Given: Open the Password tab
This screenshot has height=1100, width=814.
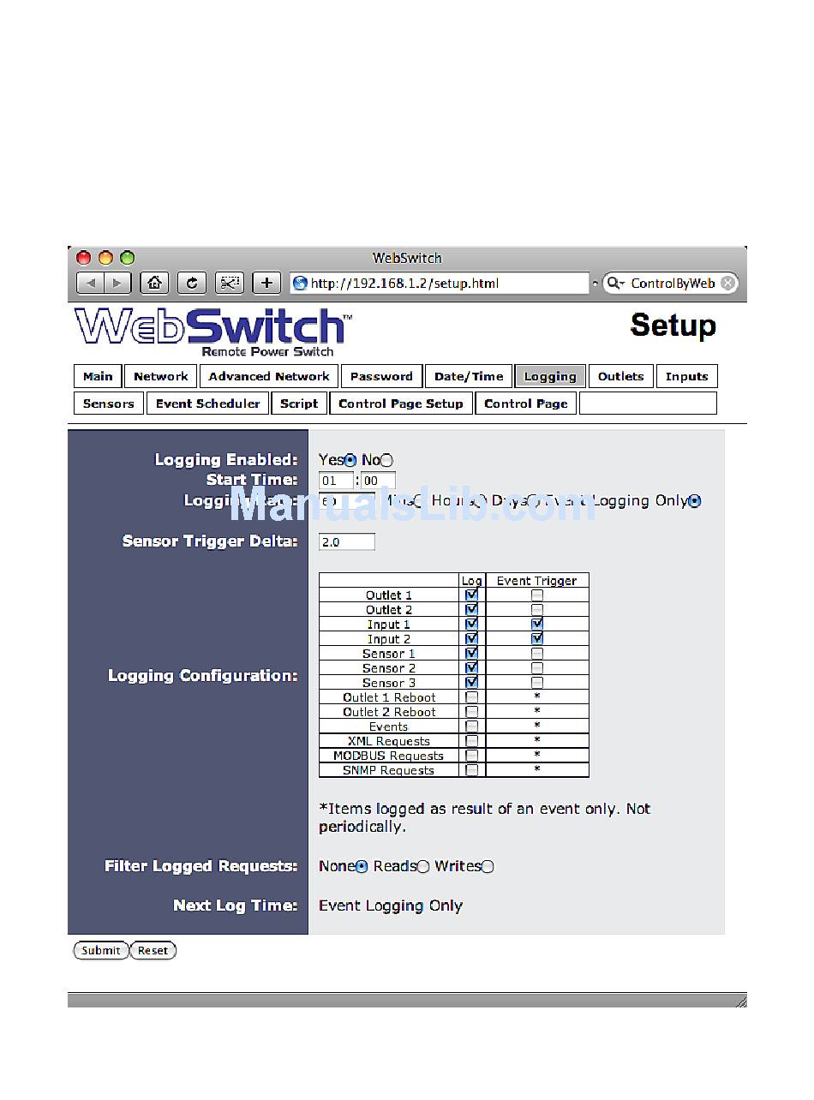Looking at the screenshot, I should tap(381, 376).
